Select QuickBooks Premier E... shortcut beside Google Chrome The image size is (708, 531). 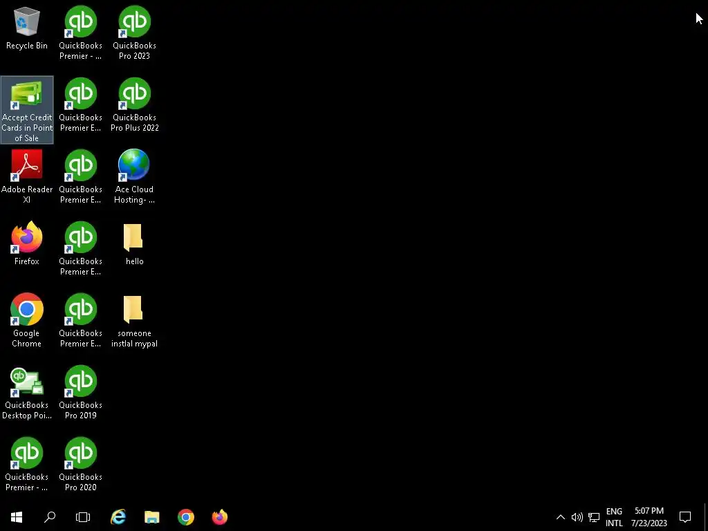pyautogui.click(x=81, y=320)
